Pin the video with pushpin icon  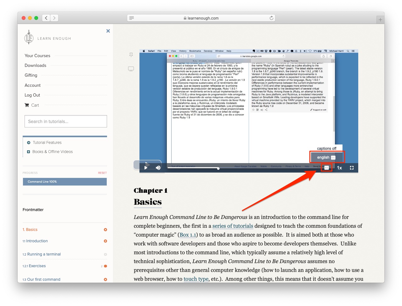(131, 55)
